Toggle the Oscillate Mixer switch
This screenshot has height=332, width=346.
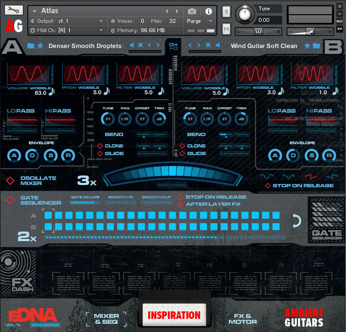point(10,181)
